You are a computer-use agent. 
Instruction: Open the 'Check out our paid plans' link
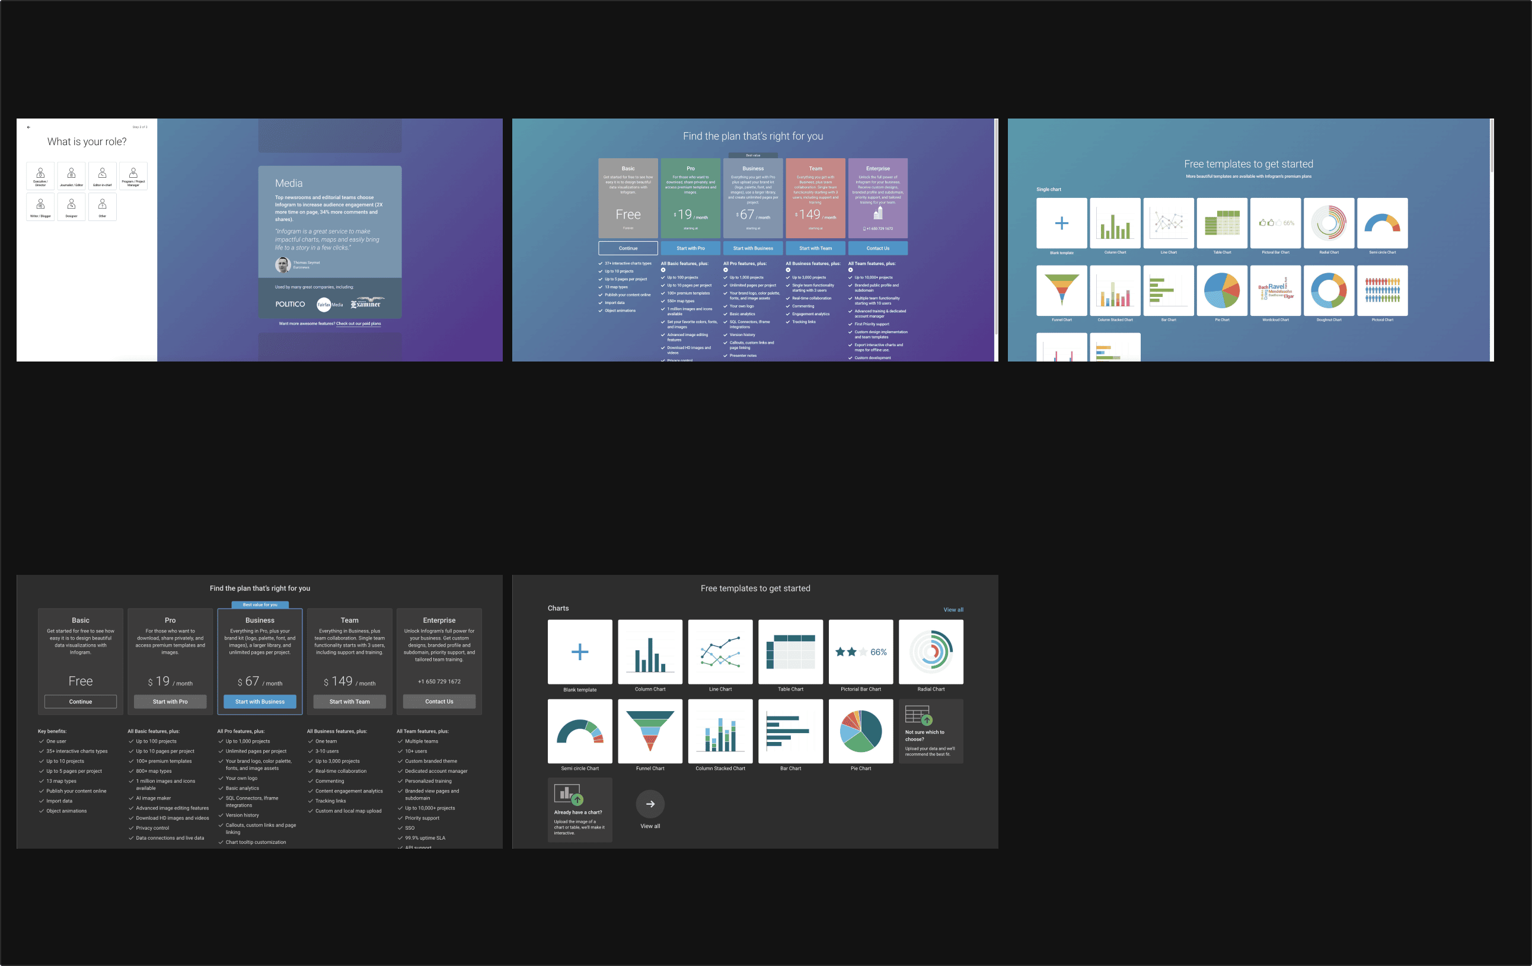pyautogui.click(x=358, y=324)
